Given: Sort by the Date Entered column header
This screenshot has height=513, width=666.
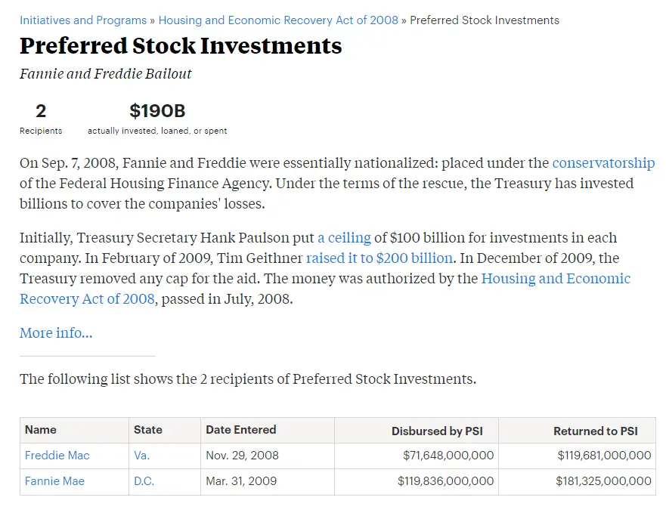Looking at the screenshot, I should pos(241,430).
